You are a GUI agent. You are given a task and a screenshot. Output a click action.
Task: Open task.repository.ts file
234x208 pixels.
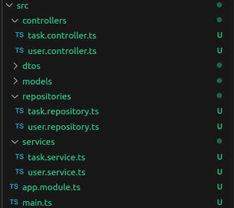pyautogui.click(x=63, y=112)
